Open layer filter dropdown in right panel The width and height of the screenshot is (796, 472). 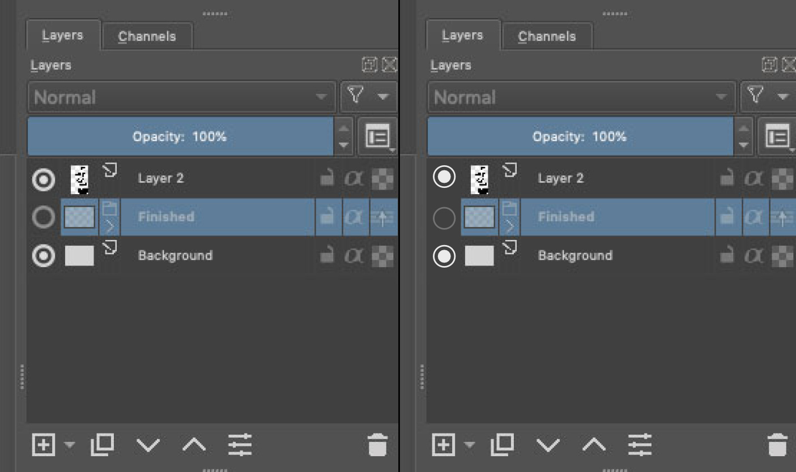pos(767,97)
